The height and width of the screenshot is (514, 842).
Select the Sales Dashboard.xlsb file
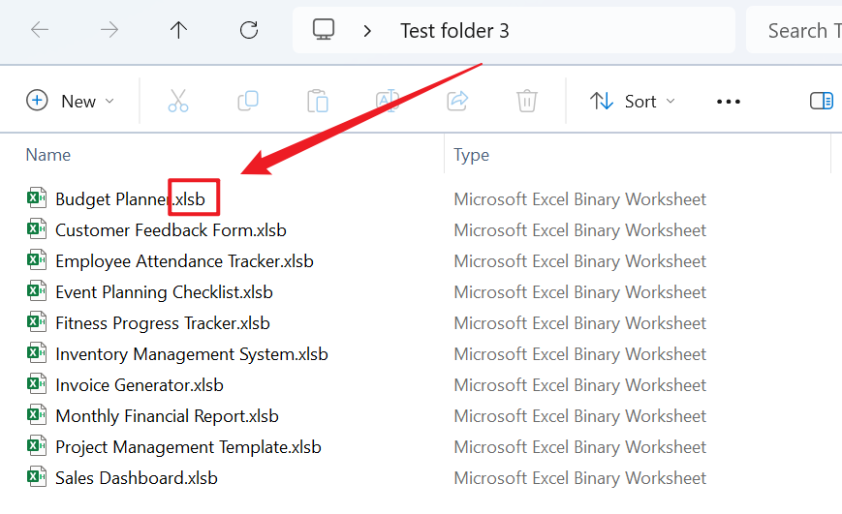click(x=136, y=478)
